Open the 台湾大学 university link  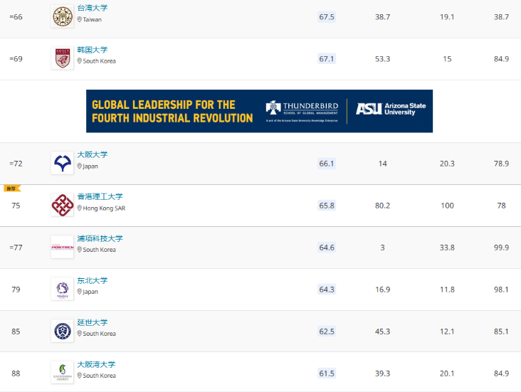pos(93,8)
